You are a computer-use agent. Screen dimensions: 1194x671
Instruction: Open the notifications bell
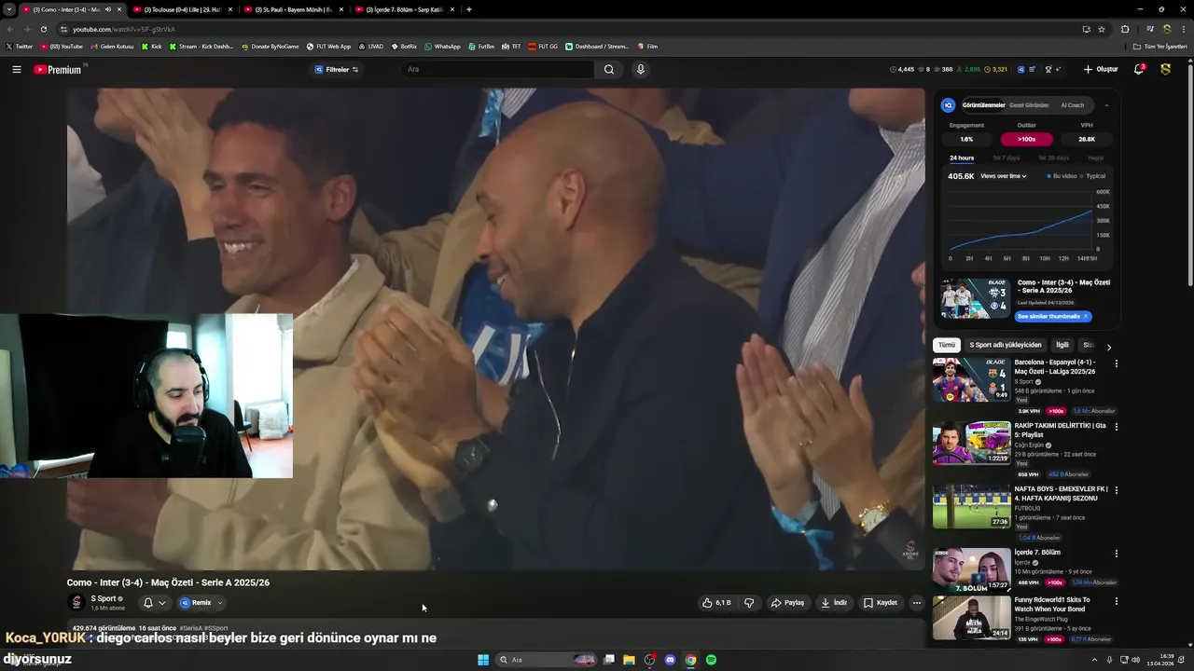click(1139, 69)
